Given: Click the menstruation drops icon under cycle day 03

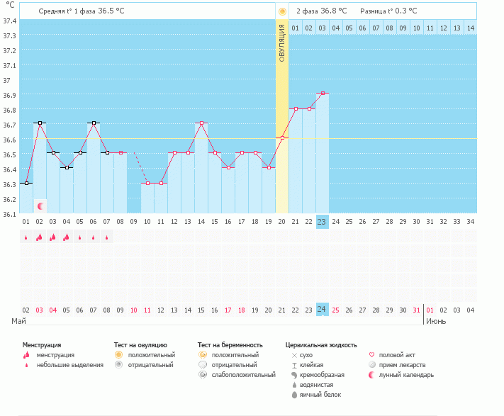Looking at the screenshot, I should click(52, 237).
